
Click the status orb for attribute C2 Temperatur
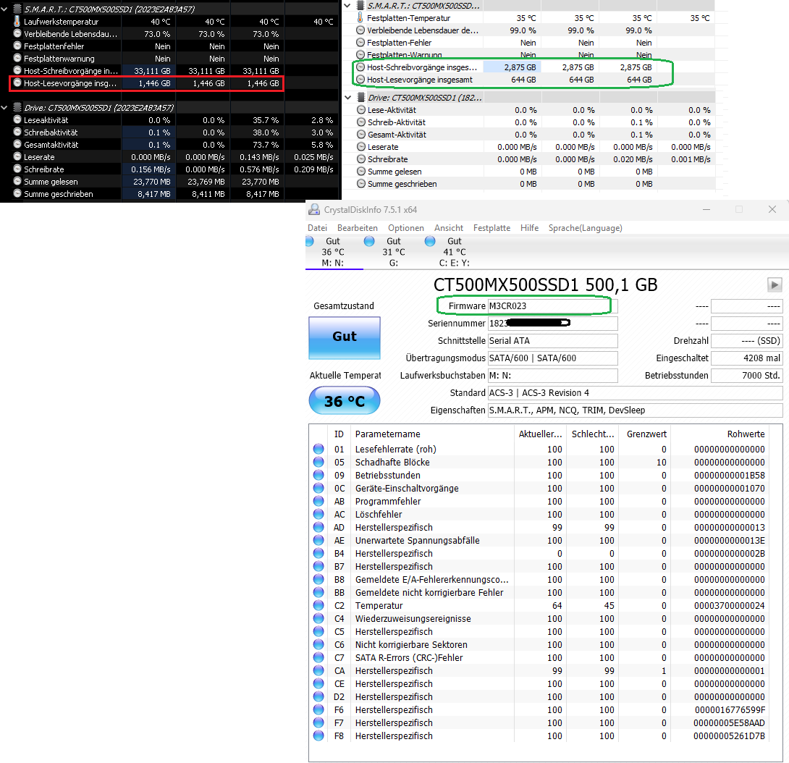click(x=318, y=605)
